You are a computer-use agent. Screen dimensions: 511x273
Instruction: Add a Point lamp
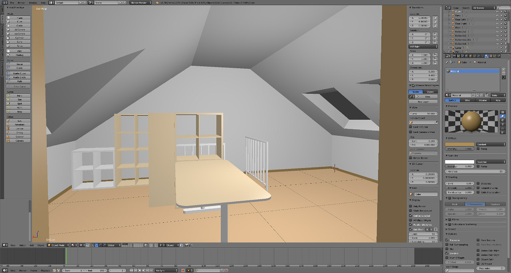(x=18, y=96)
